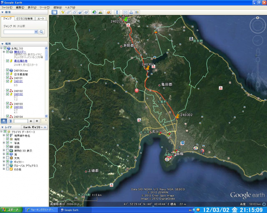Open 240103 place link
The image size is (267, 213).
click(19, 107)
